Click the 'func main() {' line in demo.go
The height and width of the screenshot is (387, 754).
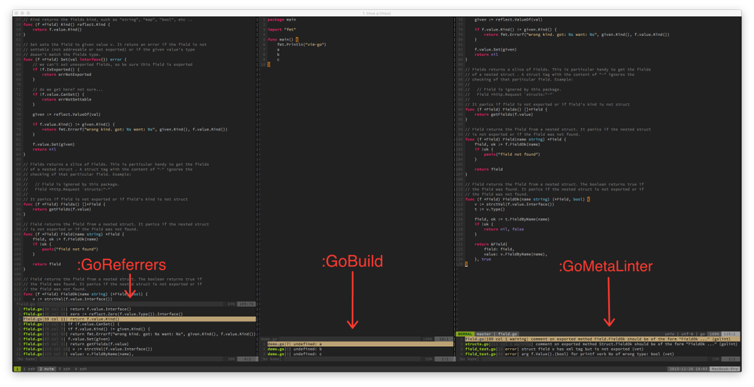(x=283, y=40)
